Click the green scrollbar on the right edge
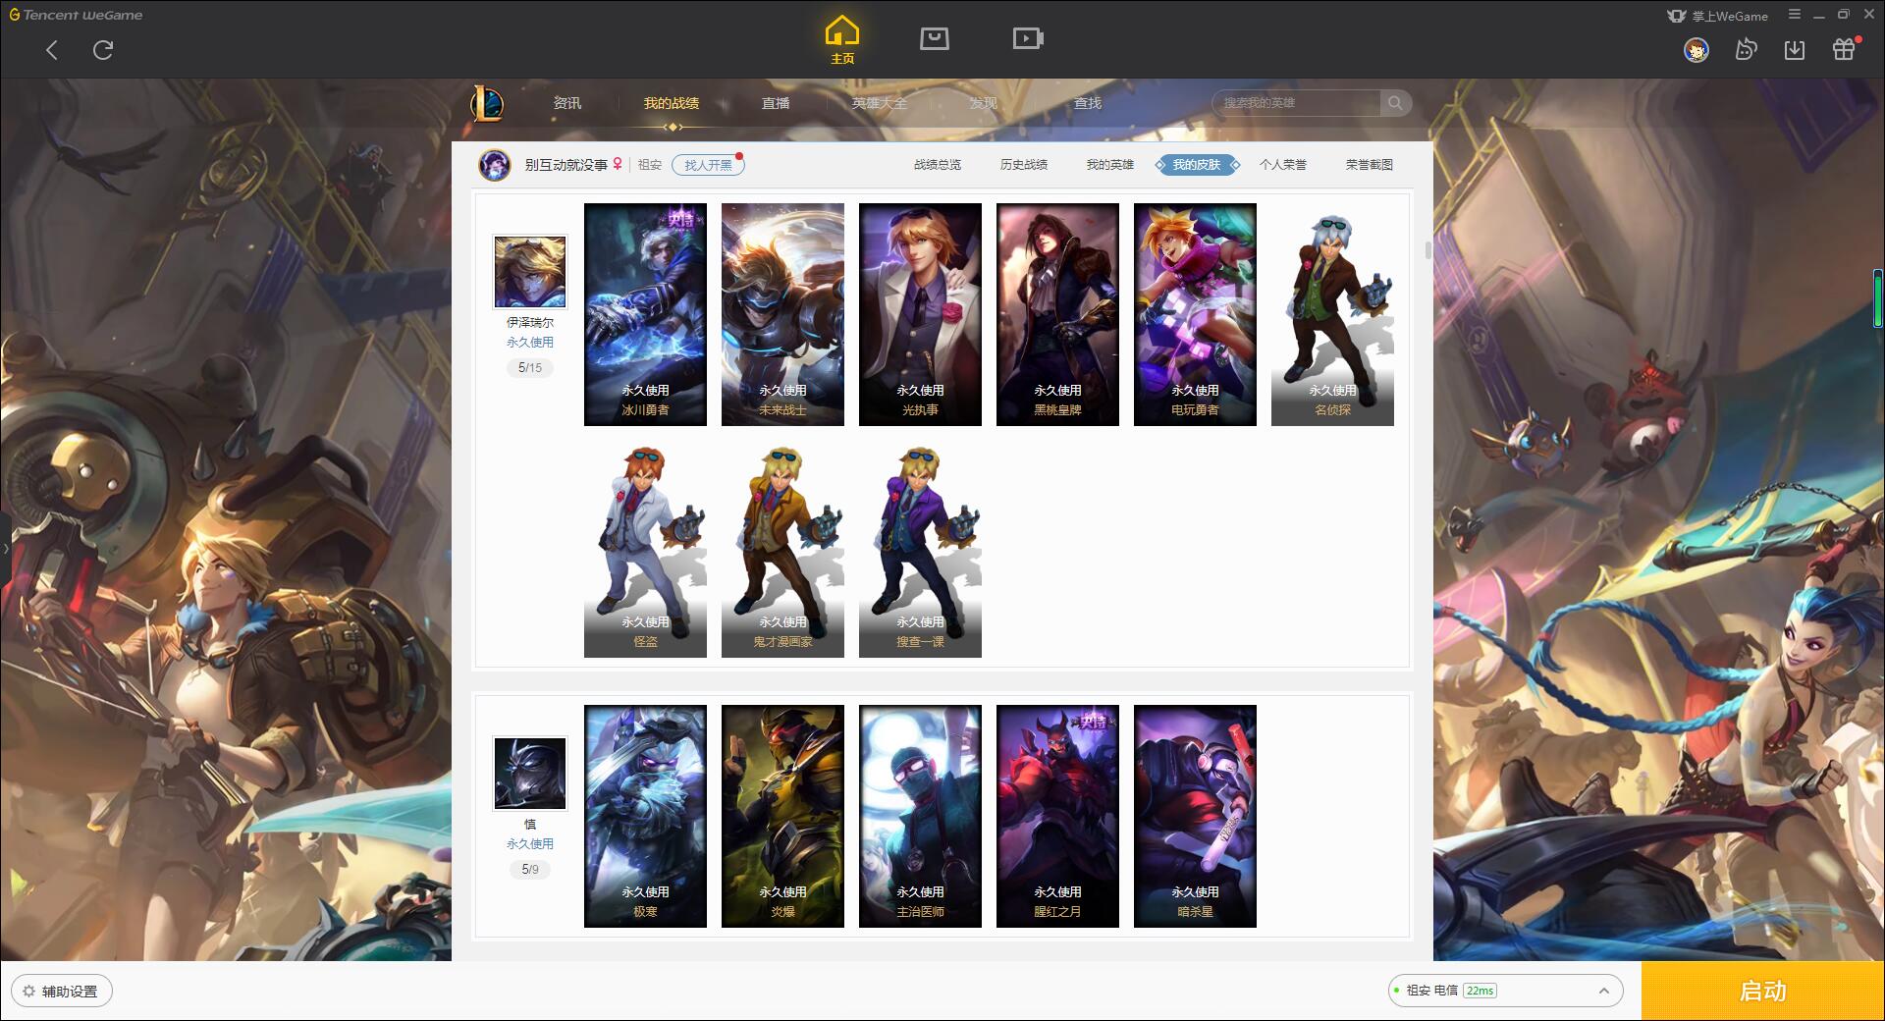 point(1877,298)
